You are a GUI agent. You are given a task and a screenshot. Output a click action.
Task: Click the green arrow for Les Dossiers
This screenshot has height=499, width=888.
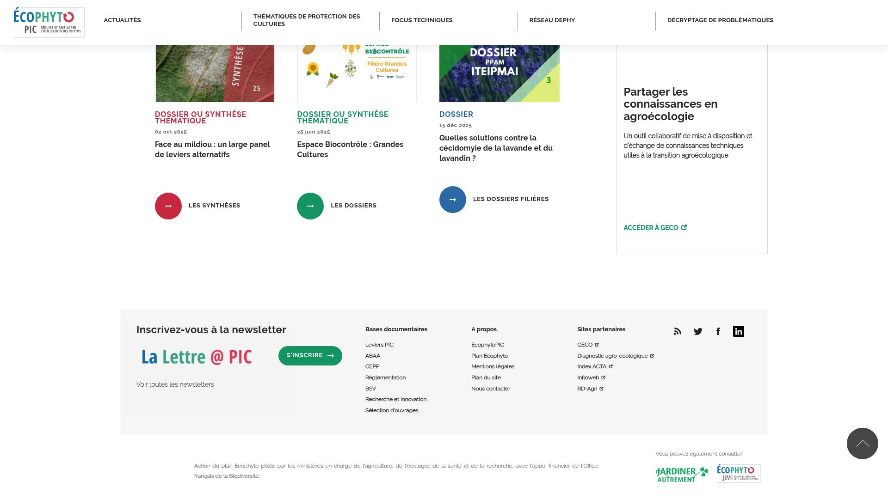(x=310, y=206)
